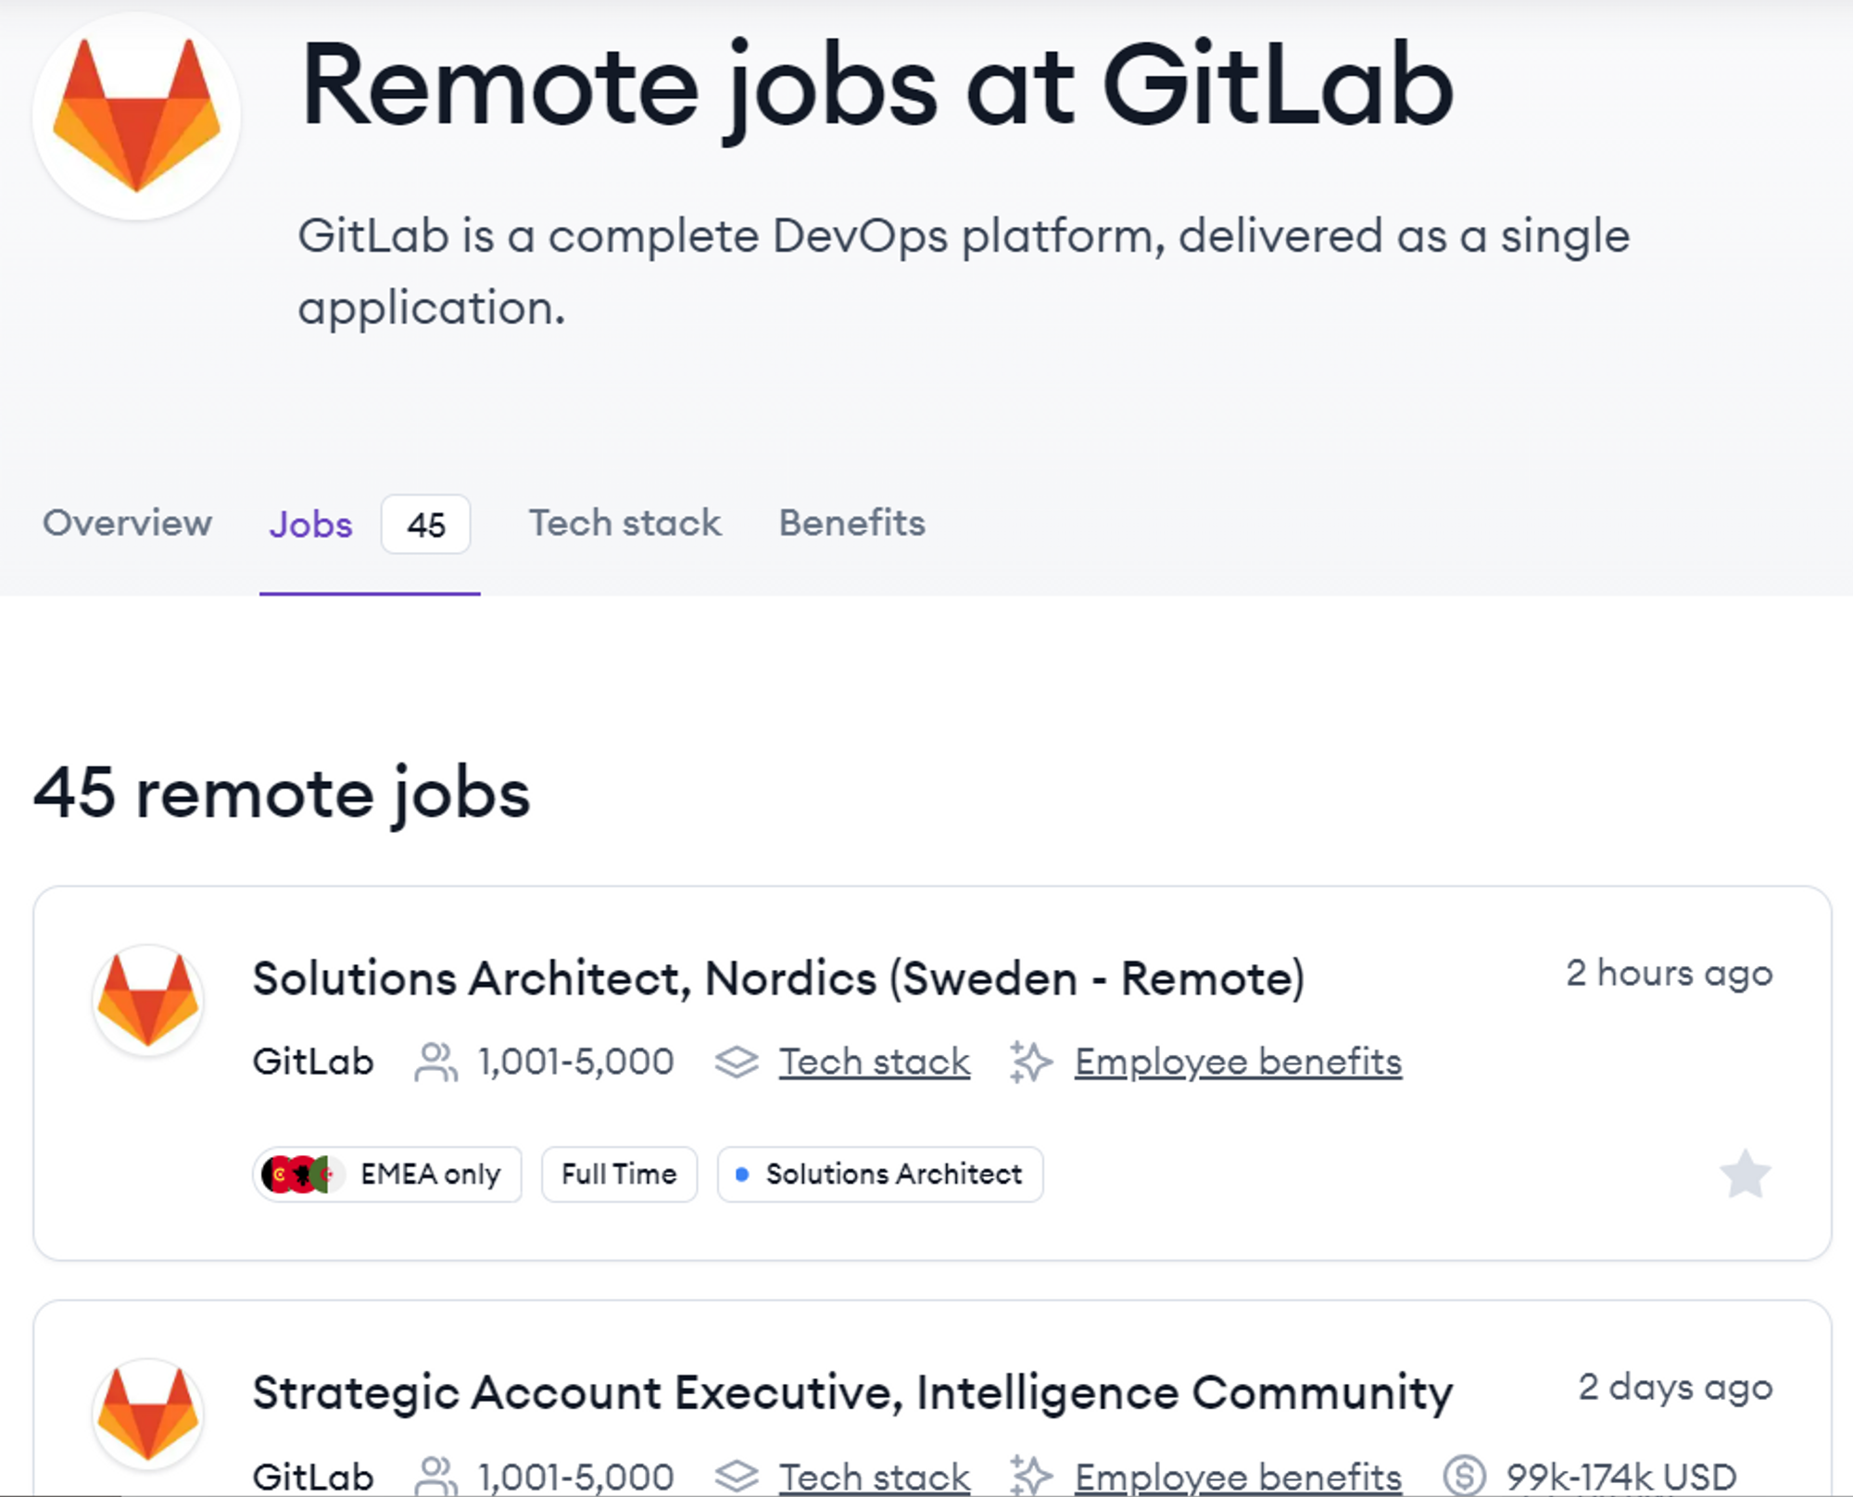
Task: Click GitLab logo on Solutions Architect listing
Action: (148, 1000)
